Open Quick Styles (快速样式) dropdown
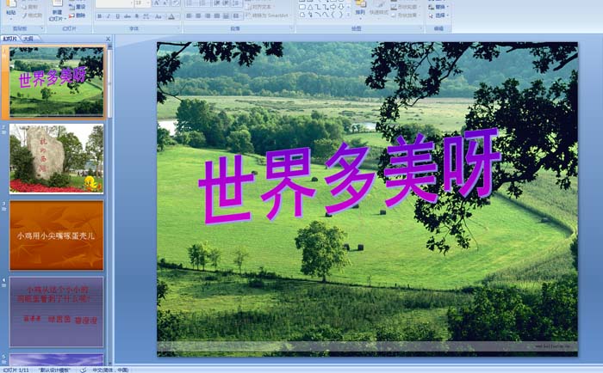The height and width of the screenshot is (373, 603). coord(379,9)
